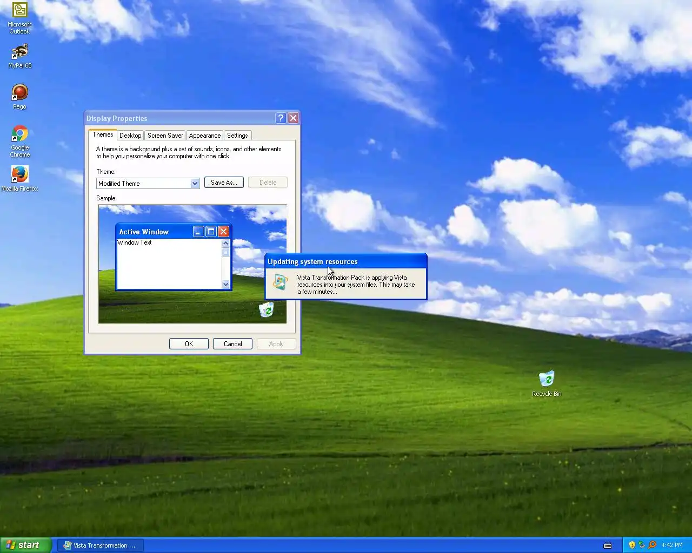Click the disabled Delete button
This screenshot has height=553, width=692.
point(268,183)
